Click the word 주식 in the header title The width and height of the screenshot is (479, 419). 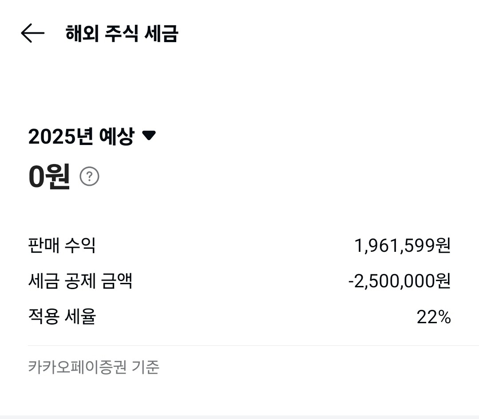tap(121, 34)
